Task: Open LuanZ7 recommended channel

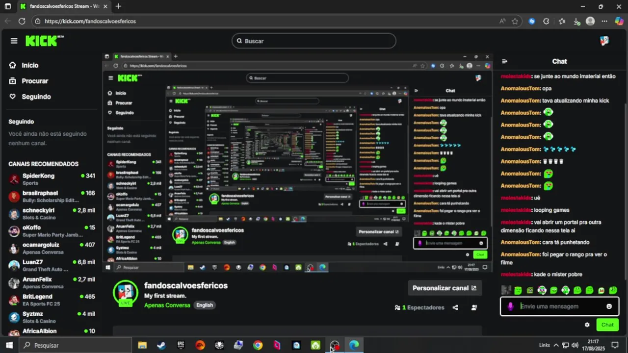Action: 52,265
